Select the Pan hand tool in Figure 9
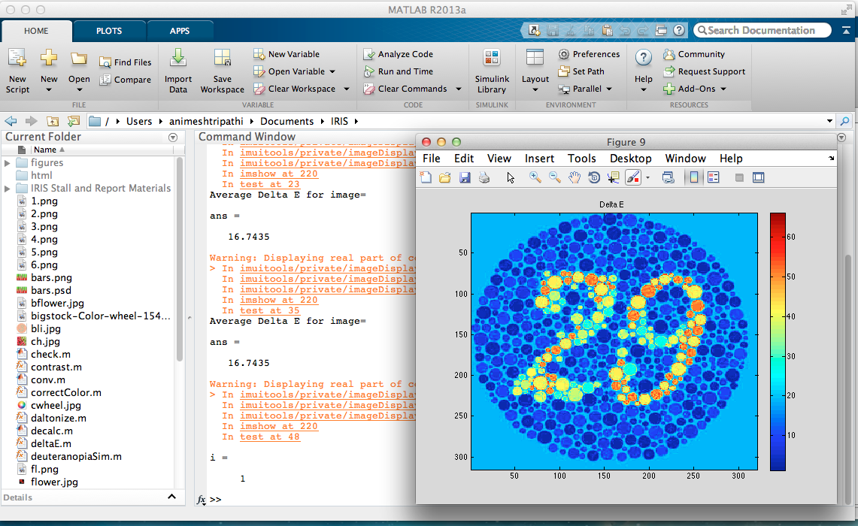The width and height of the screenshot is (858, 526). tap(575, 177)
